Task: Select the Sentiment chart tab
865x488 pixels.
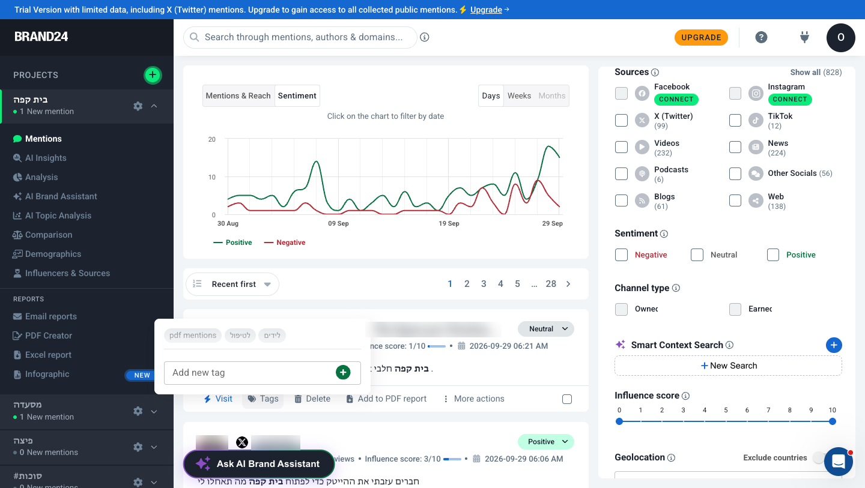Action: (297, 95)
